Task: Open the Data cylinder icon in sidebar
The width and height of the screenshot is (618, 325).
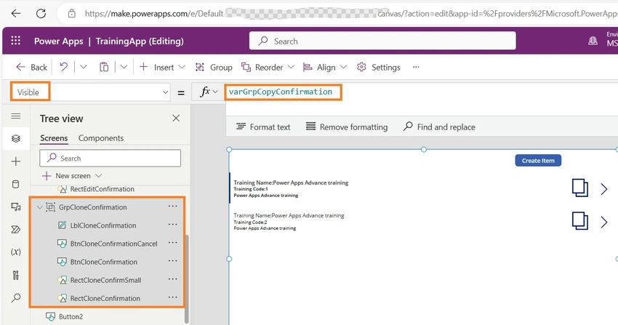Action: tap(16, 184)
